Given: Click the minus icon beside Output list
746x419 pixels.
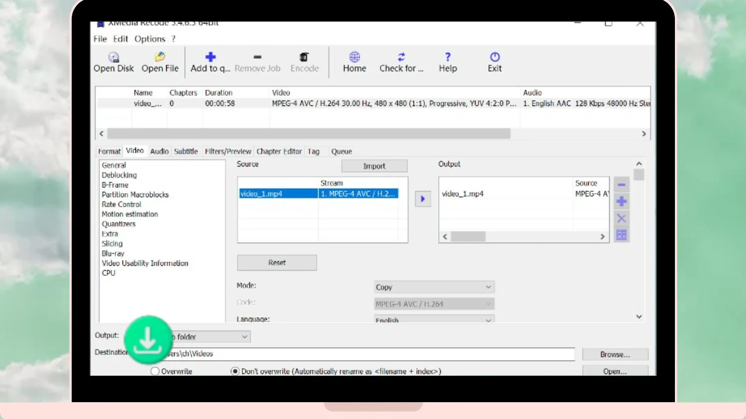Looking at the screenshot, I should (621, 185).
